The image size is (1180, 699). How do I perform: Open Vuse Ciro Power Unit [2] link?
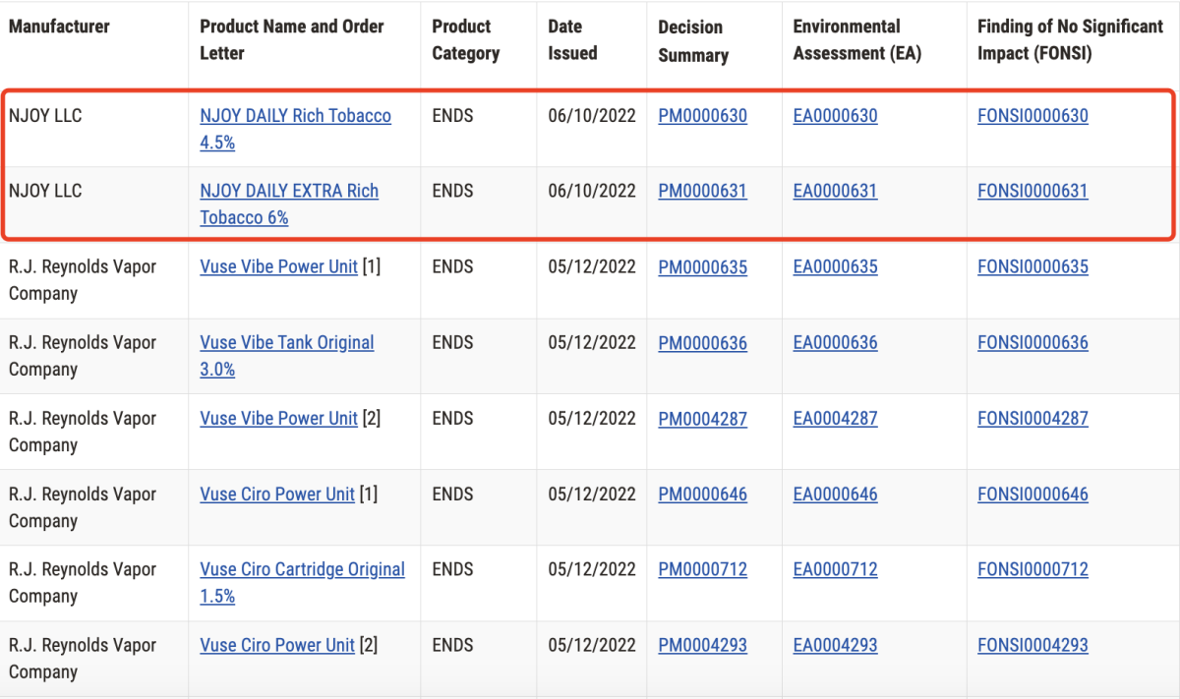[x=276, y=646]
